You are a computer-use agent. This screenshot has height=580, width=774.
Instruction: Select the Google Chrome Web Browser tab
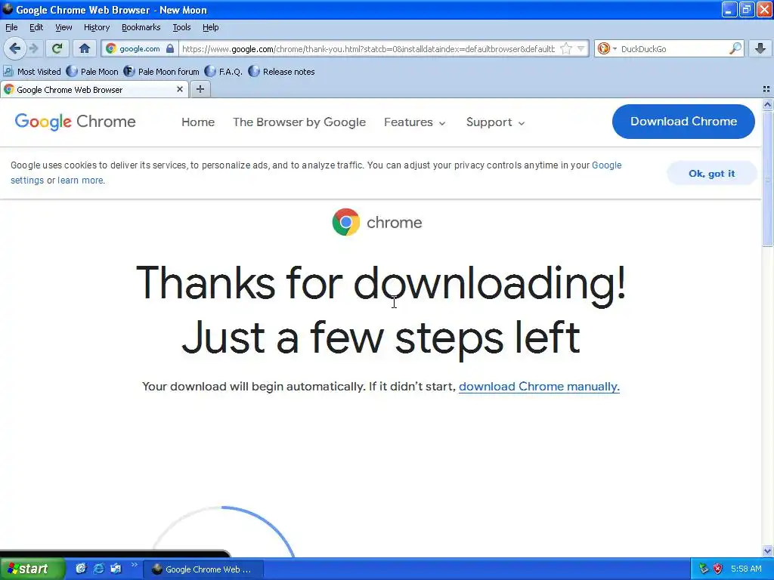tap(94, 89)
